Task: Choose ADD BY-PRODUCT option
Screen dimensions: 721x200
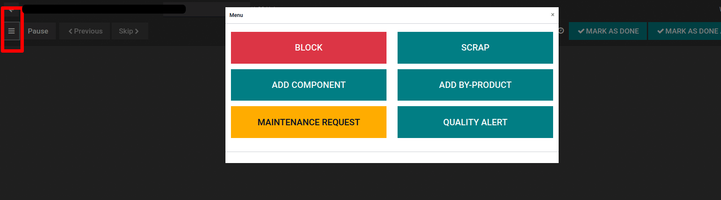Action: 475,85
